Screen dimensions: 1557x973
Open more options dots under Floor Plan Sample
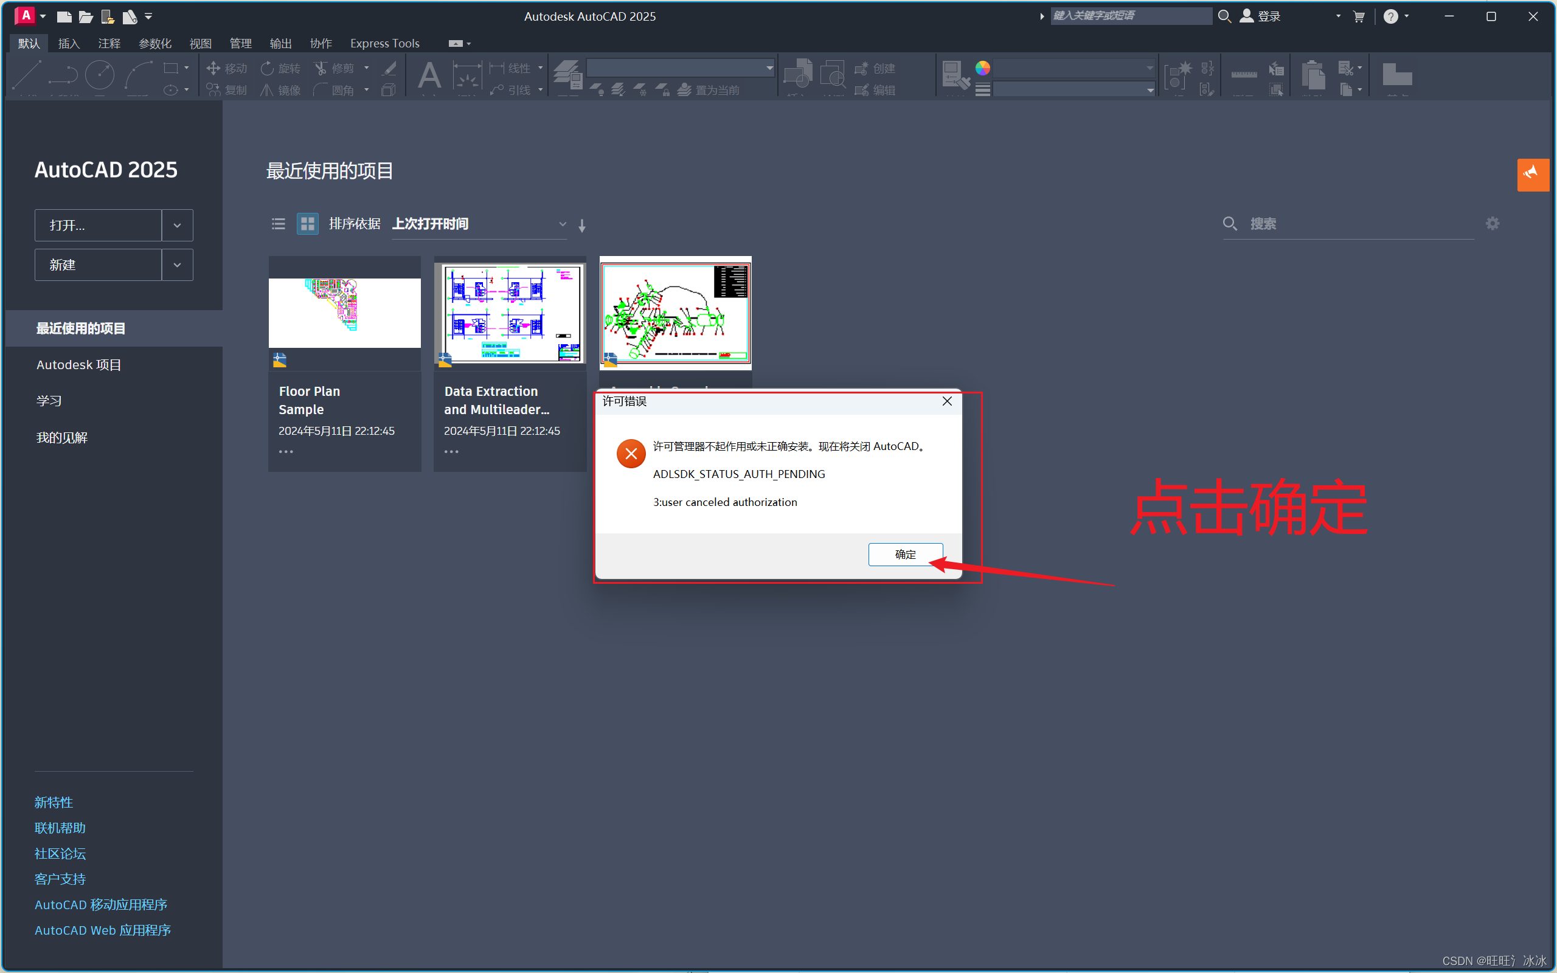(x=286, y=452)
